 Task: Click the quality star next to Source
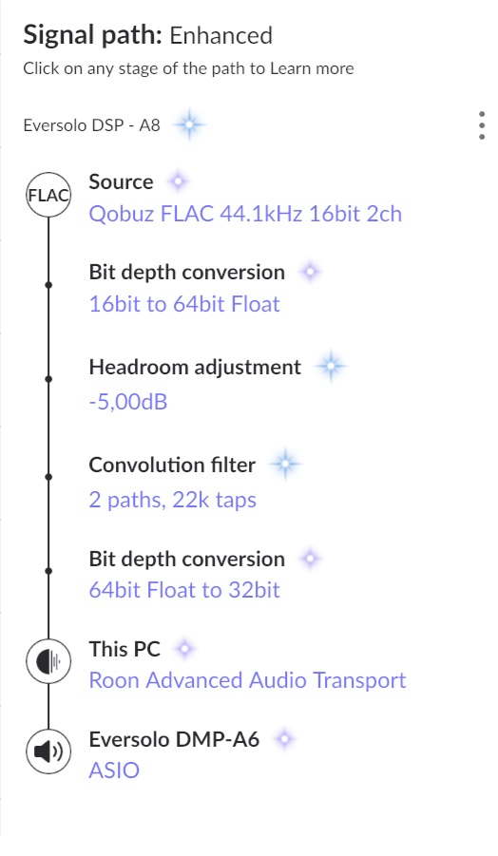pyautogui.click(x=178, y=181)
